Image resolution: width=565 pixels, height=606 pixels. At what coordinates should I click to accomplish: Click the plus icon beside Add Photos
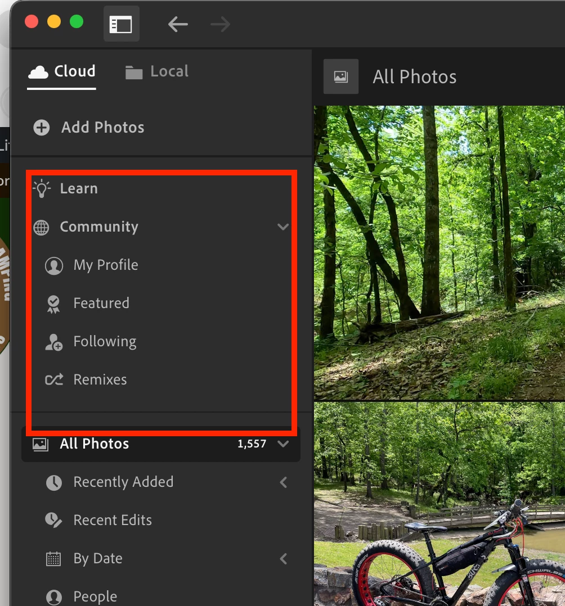(x=42, y=128)
